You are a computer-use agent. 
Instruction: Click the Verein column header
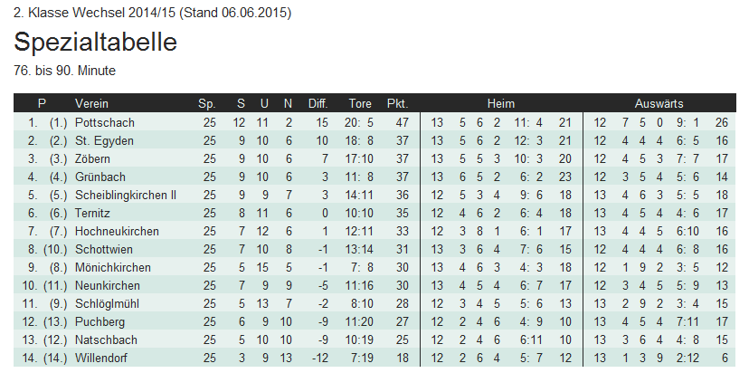pyautogui.click(x=91, y=103)
